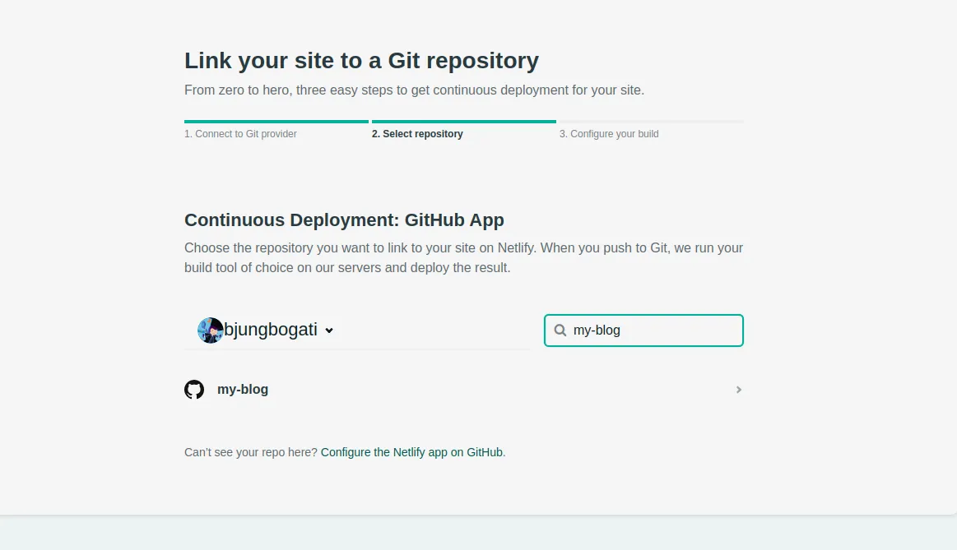Open my-blog using the right chevron arrow

(x=738, y=390)
